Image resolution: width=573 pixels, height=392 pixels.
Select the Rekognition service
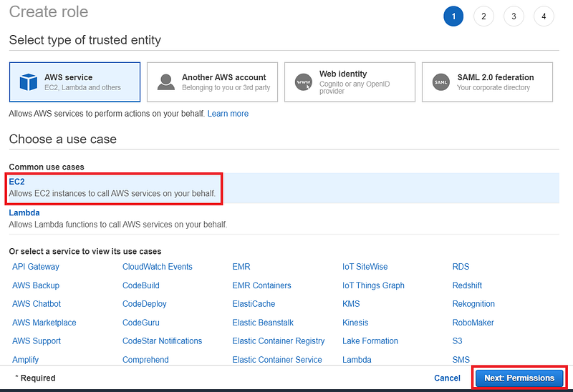click(x=473, y=304)
